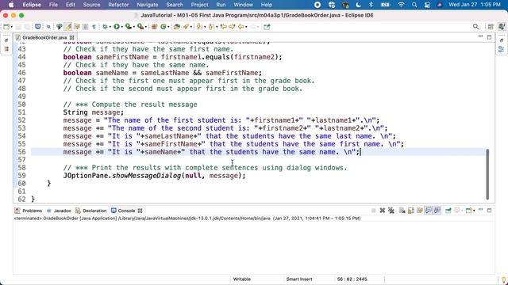This screenshot has height=285, width=508.
Task: Click the Writable status bar text
Action: pyautogui.click(x=241, y=279)
